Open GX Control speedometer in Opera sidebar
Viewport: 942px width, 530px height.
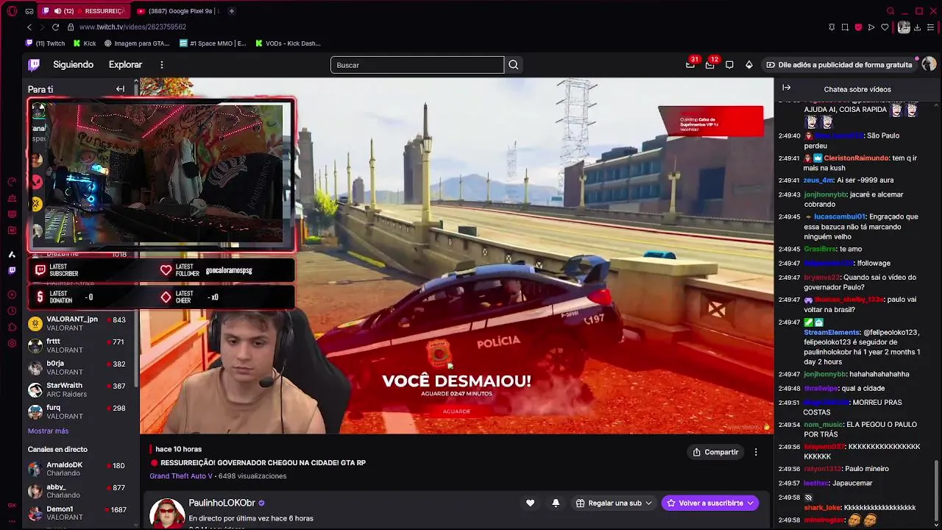click(x=12, y=181)
